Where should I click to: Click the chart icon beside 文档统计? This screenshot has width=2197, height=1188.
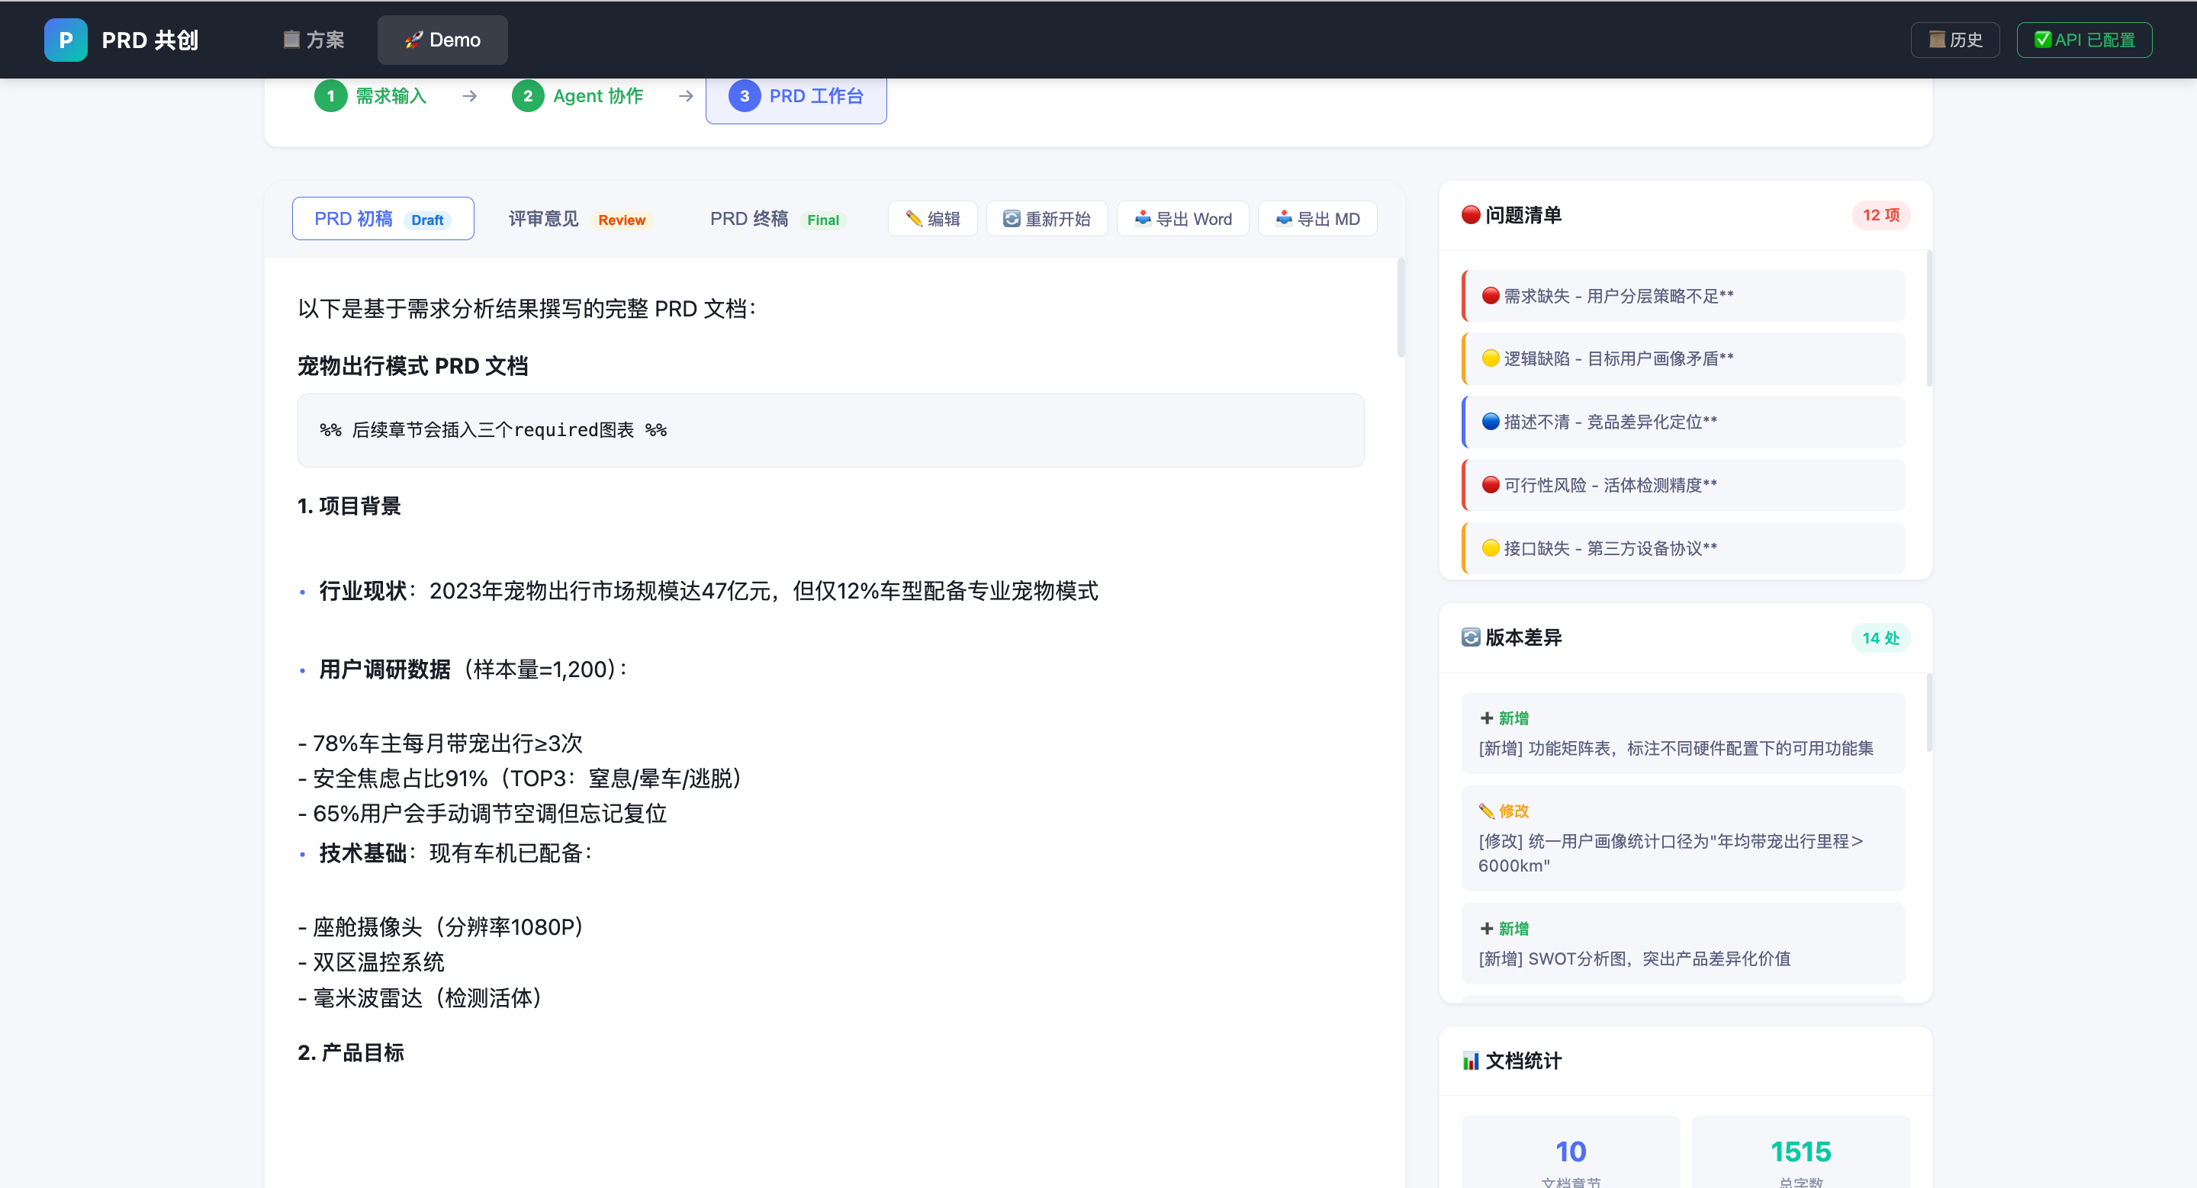click(1470, 1061)
